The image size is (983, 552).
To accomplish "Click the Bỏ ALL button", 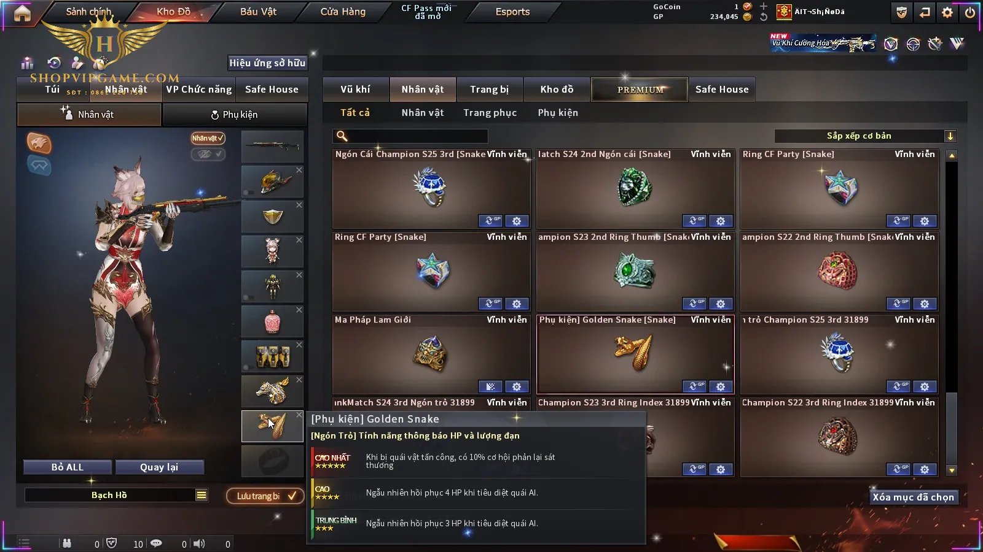I will (x=68, y=467).
